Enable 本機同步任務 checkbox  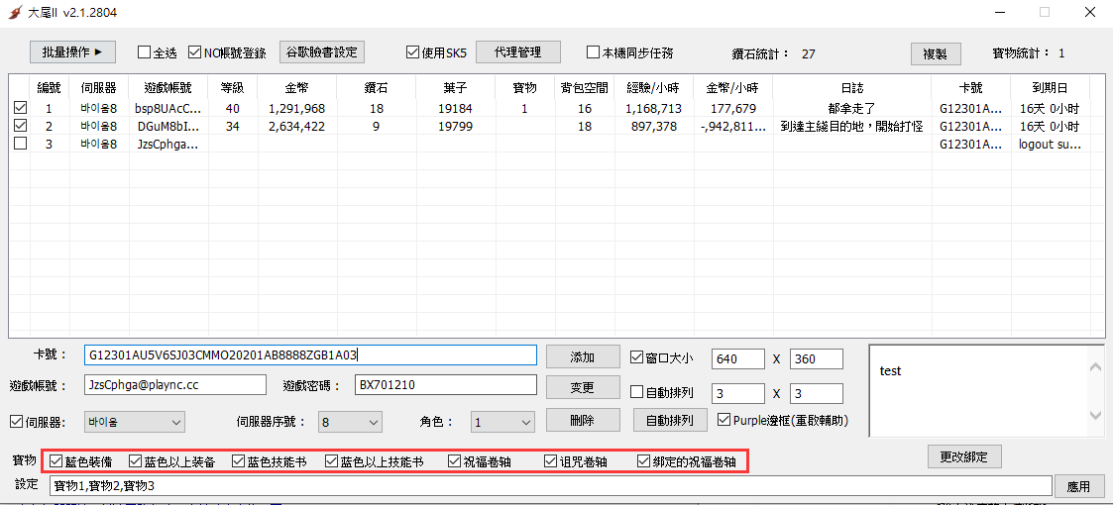[x=594, y=52]
